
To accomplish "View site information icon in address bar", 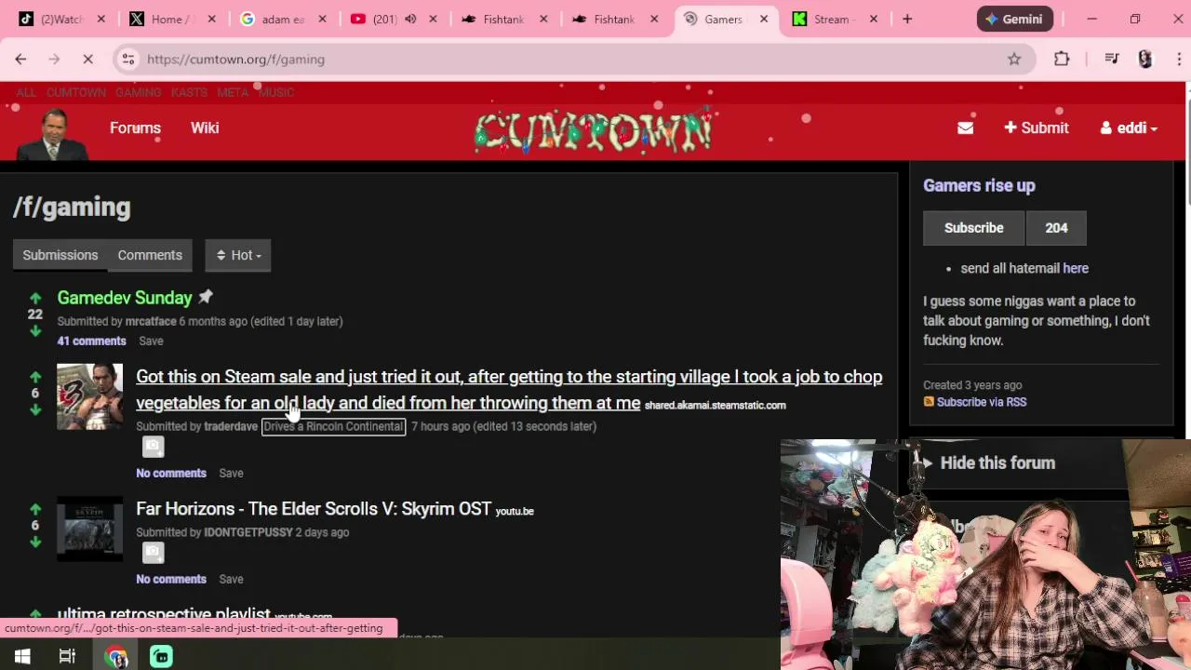I will pyautogui.click(x=128, y=59).
